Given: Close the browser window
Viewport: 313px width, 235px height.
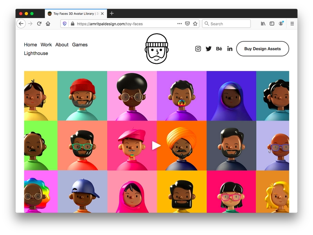Looking at the screenshot, I should click(x=21, y=14).
